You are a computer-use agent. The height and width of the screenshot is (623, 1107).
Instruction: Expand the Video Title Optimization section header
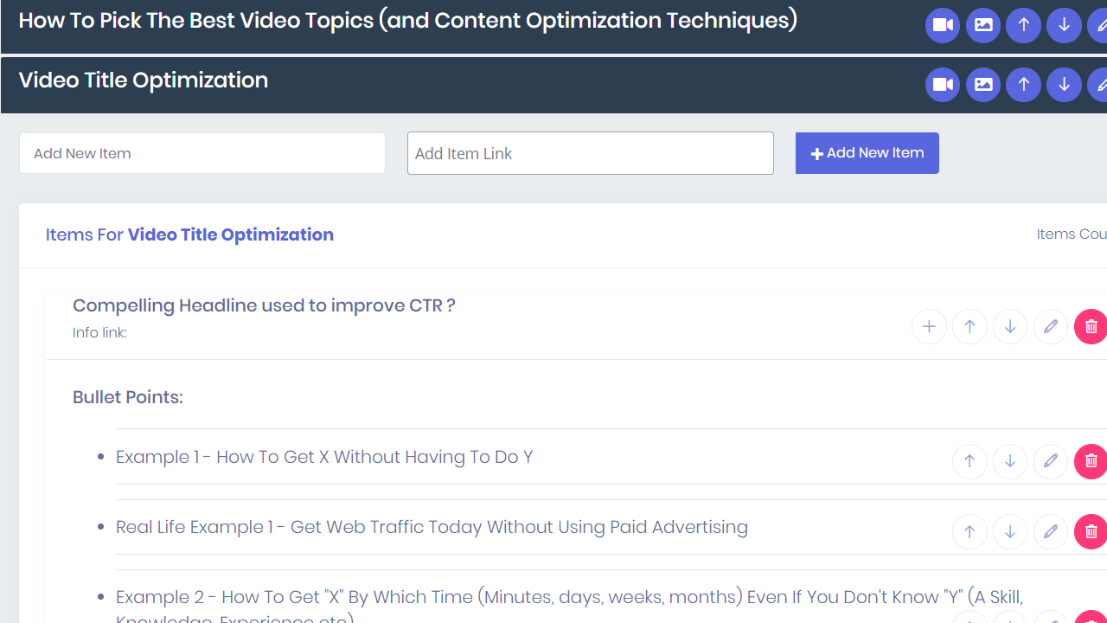tap(144, 80)
